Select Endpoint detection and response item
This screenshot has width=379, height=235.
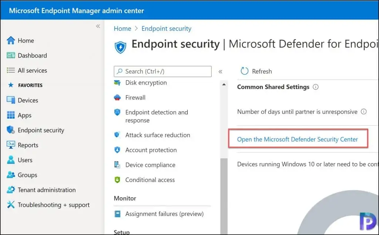[x=157, y=116]
